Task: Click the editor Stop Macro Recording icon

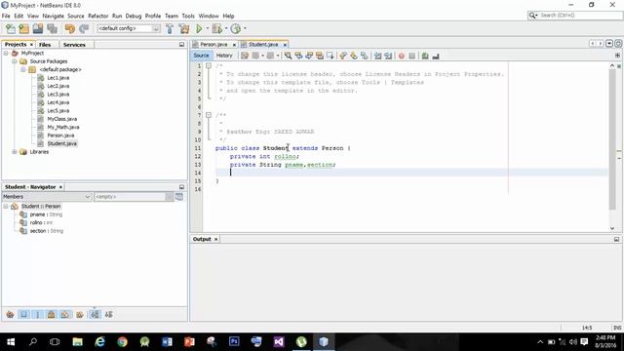Action: coord(411,56)
